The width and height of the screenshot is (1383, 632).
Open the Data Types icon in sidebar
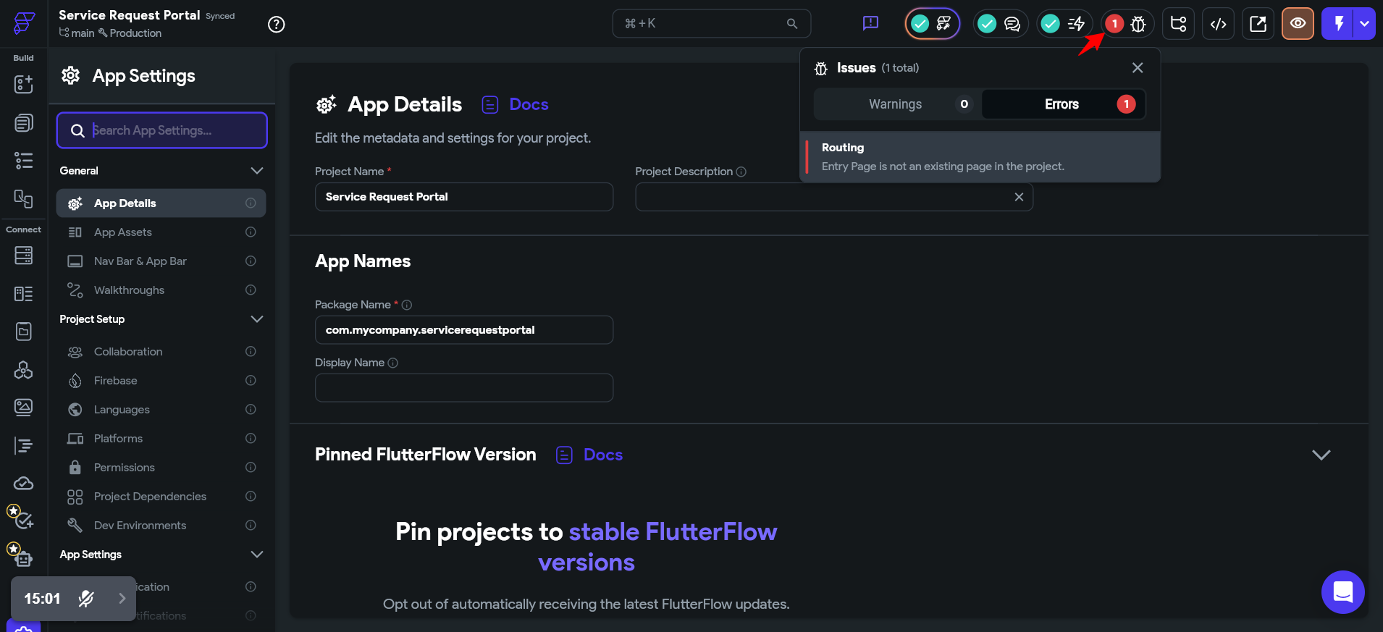coord(24,293)
